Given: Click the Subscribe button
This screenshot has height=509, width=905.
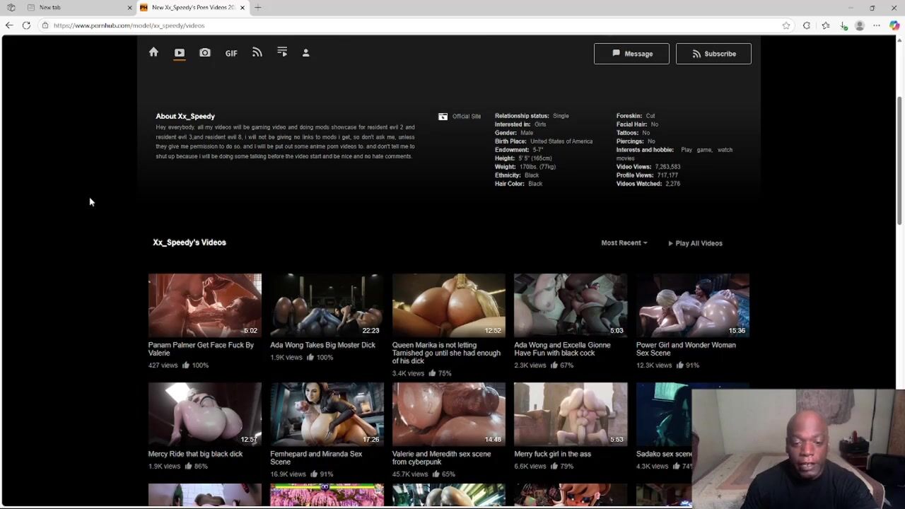Looking at the screenshot, I should pyautogui.click(x=713, y=54).
